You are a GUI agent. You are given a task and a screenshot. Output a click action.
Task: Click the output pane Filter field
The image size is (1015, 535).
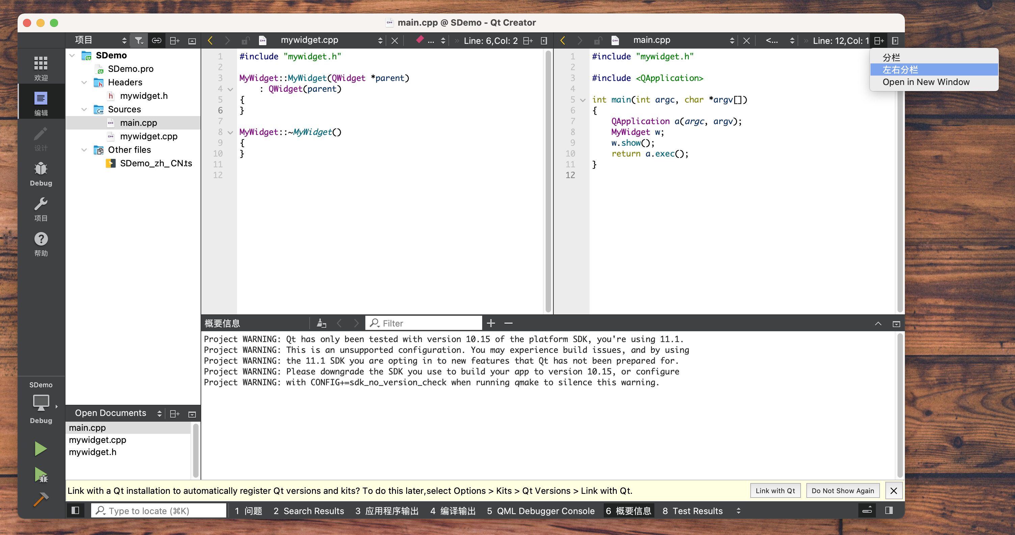point(423,323)
